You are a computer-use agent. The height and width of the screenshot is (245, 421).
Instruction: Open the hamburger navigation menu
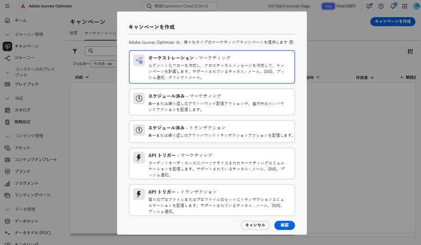coord(7,6)
